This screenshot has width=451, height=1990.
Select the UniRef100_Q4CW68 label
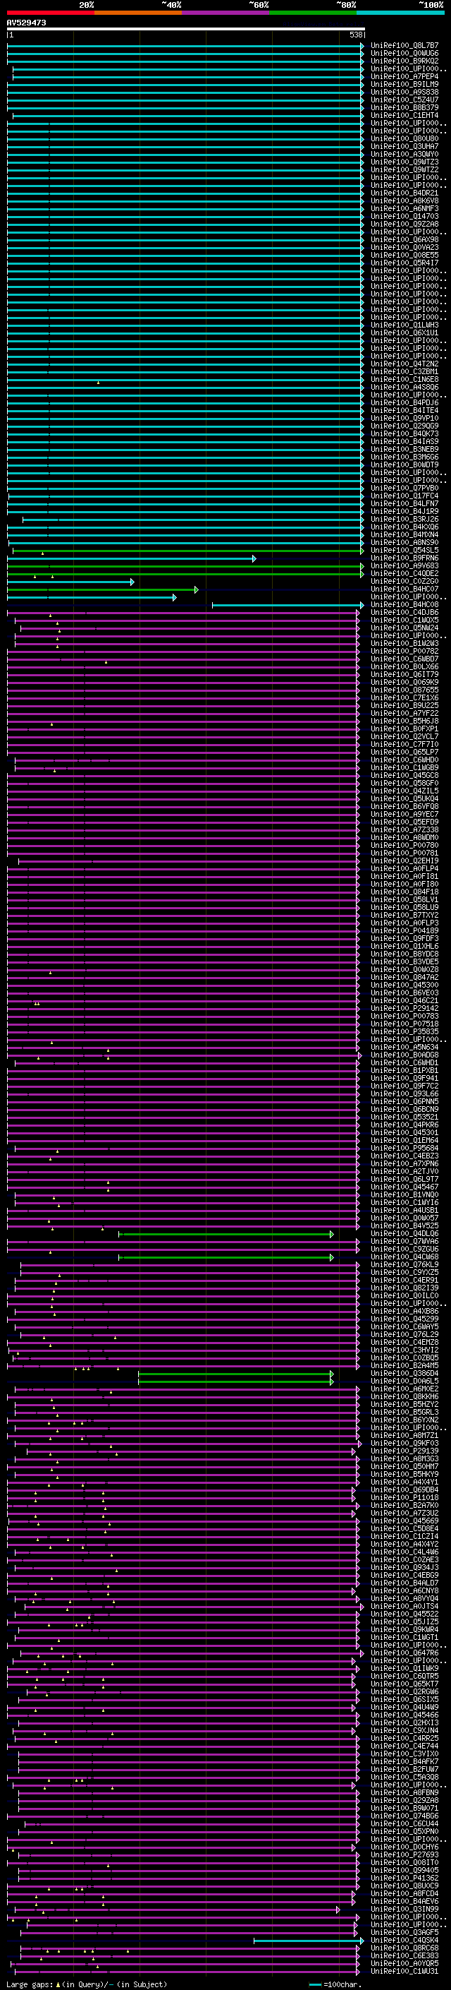(x=404, y=1258)
